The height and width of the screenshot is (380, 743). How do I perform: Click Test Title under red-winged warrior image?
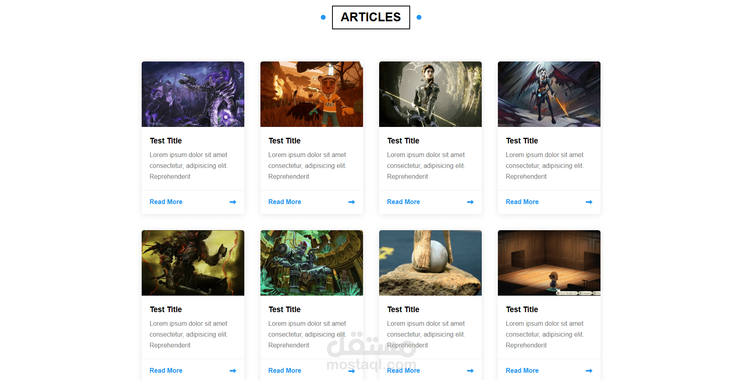[x=522, y=141]
